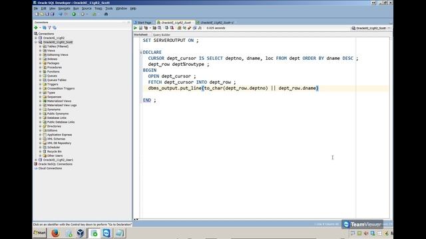
Task: Select the Functions tree item
Action: click(x=53, y=72)
